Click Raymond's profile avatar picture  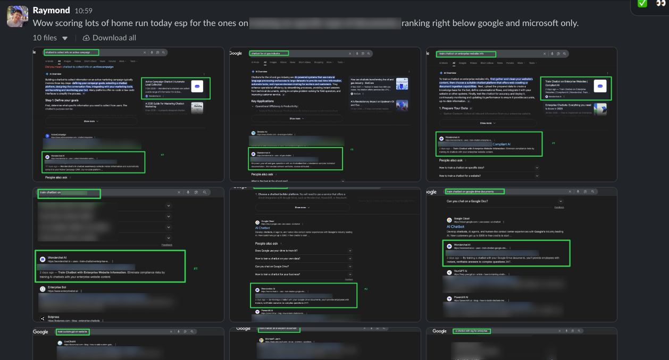(17, 16)
